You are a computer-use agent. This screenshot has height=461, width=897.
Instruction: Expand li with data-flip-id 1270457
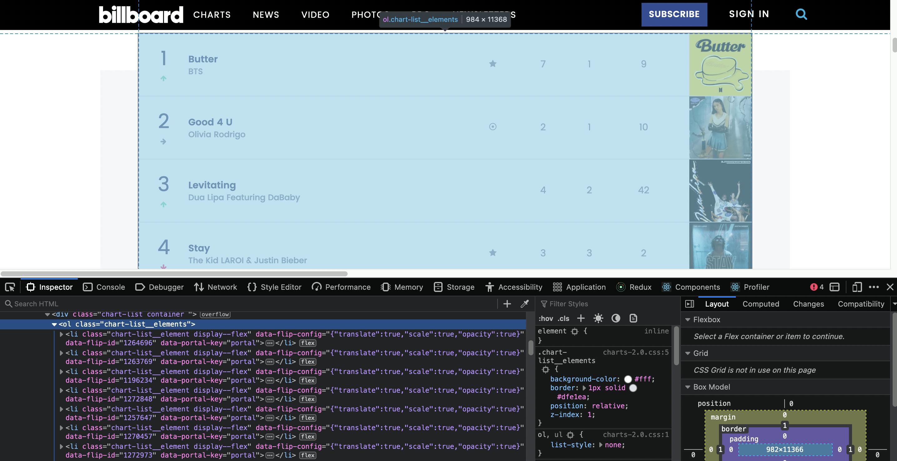[x=62, y=428]
